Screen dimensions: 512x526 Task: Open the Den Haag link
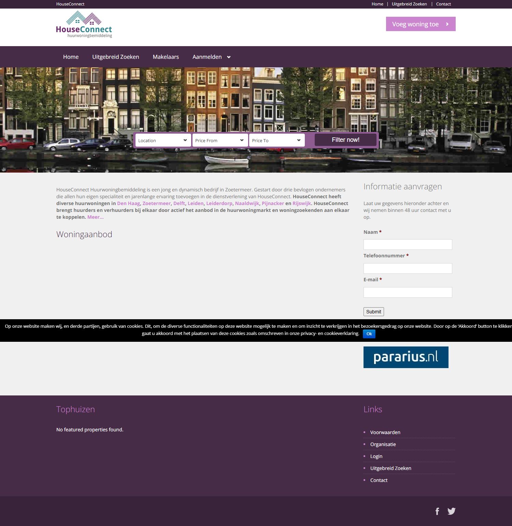tap(128, 203)
